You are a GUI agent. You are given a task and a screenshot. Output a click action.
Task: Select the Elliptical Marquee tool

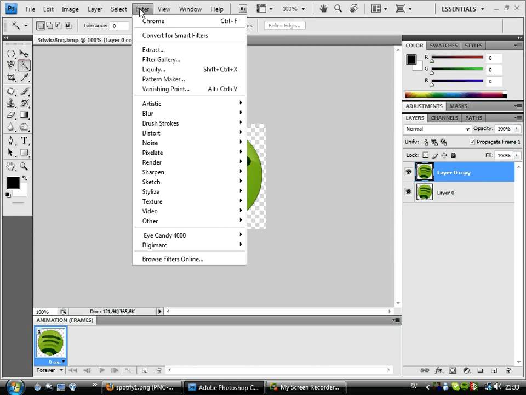(11, 53)
